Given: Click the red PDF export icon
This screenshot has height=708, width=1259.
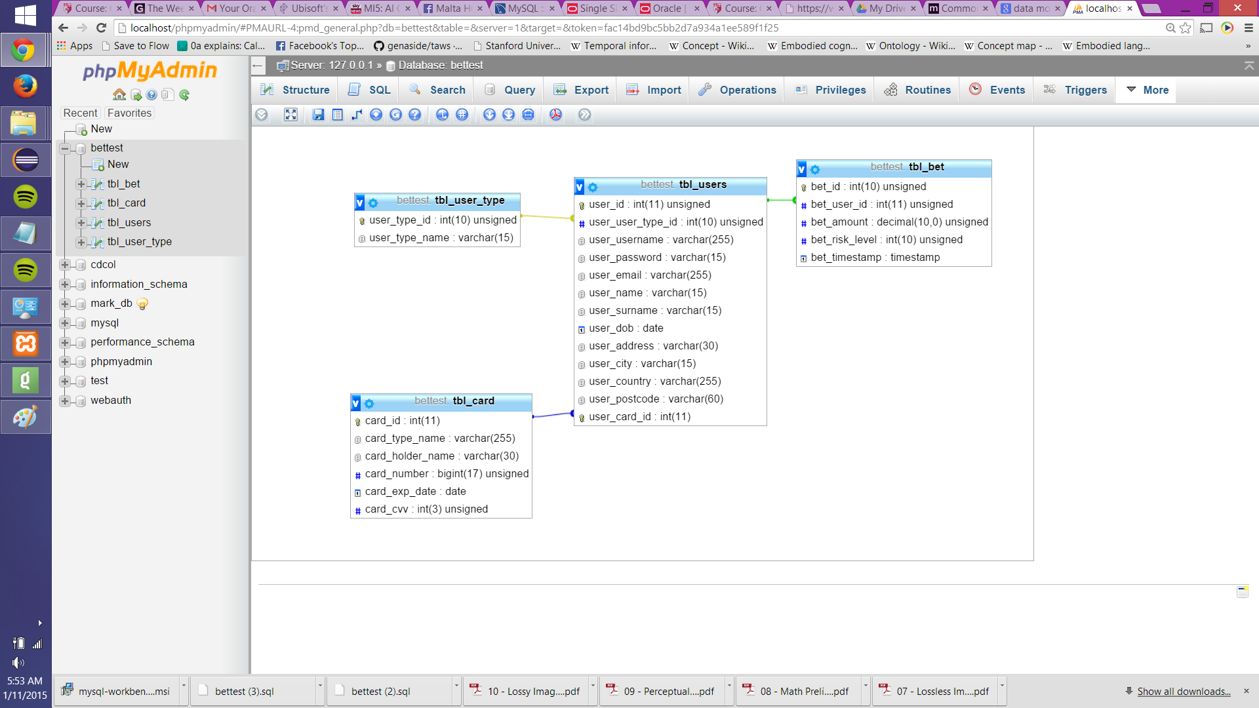Looking at the screenshot, I should 555,115.
